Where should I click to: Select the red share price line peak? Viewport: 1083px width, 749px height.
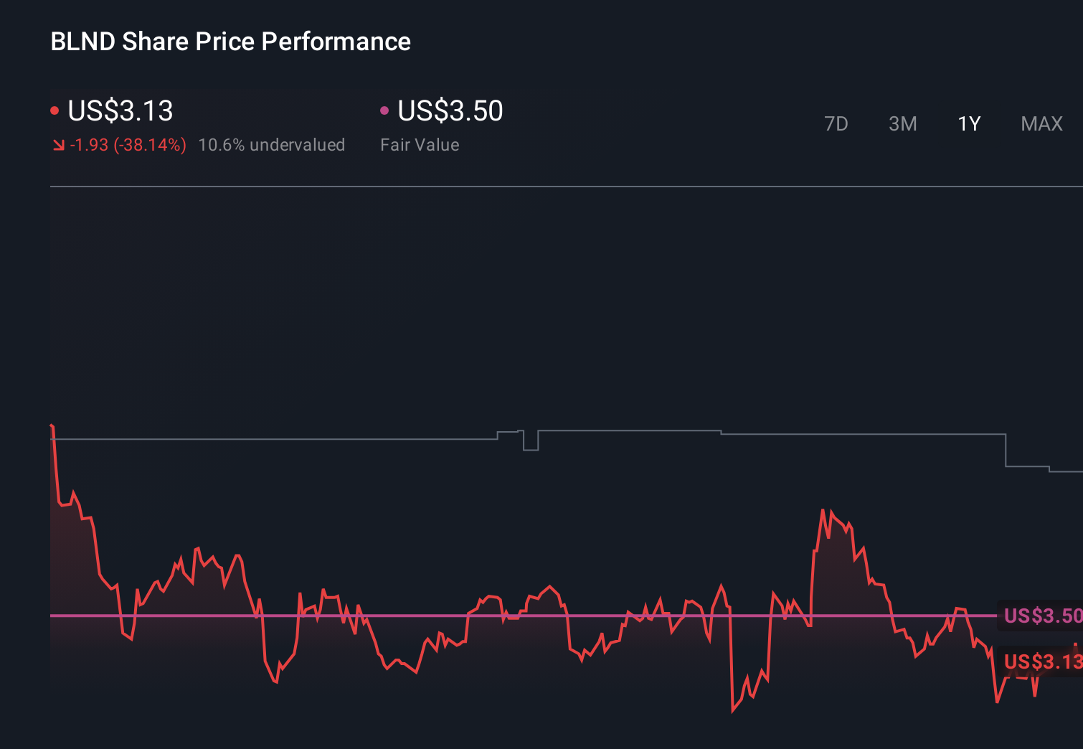point(824,508)
